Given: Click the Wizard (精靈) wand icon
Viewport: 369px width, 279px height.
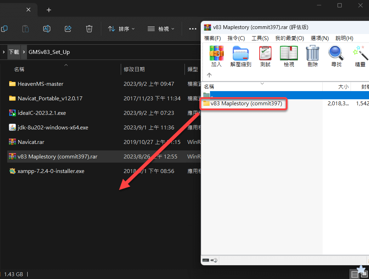Looking at the screenshot, I should click(x=360, y=54).
